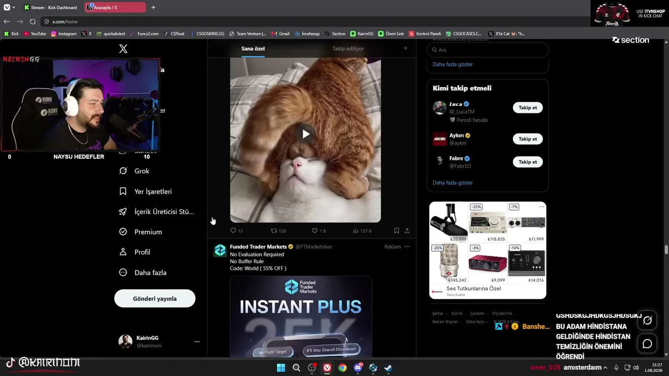
Task: Bookmark the cat video post
Action: pyautogui.click(x=397, y=230)
